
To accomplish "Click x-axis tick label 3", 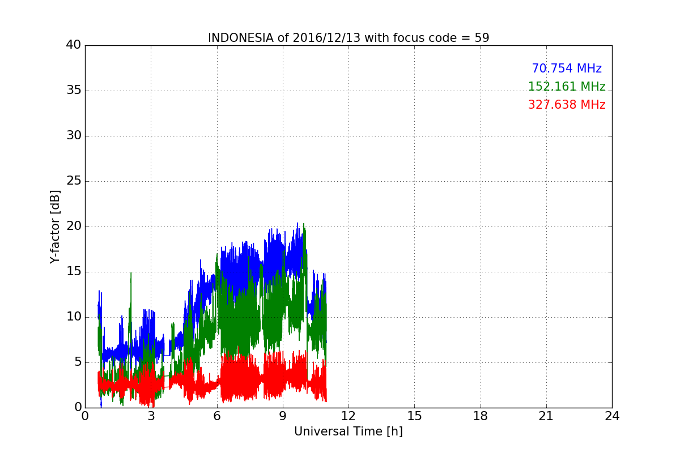I will coord(151,416).
